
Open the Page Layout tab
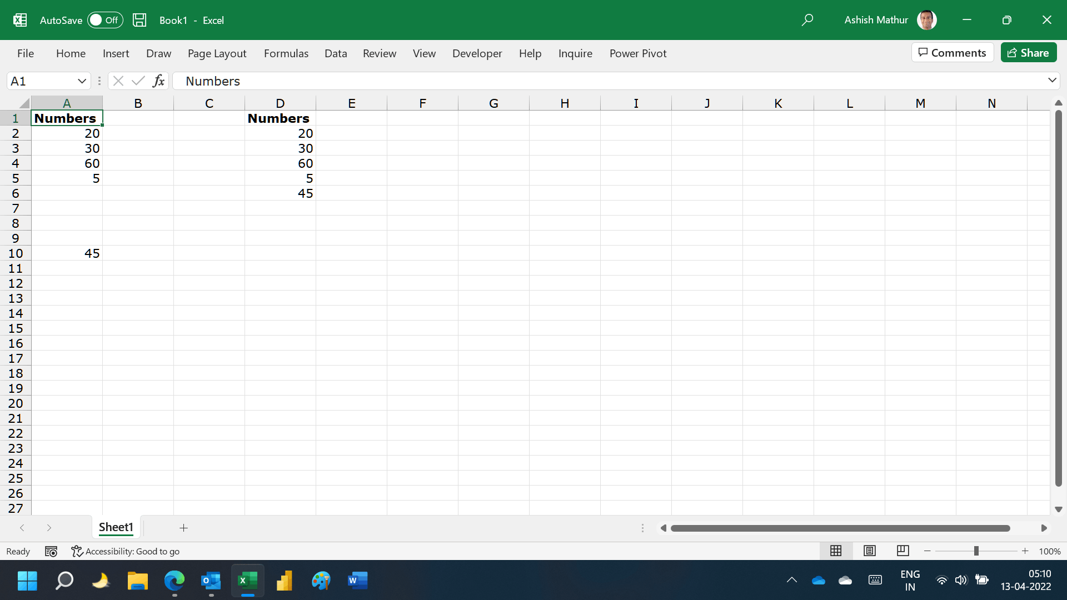[x=217, y=53]
